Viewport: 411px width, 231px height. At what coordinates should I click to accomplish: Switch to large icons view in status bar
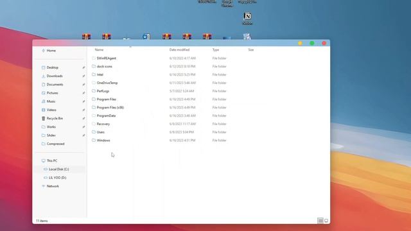326,221
